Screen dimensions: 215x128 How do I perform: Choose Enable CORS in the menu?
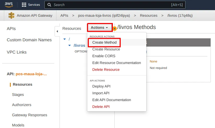[x=104, y=56]
